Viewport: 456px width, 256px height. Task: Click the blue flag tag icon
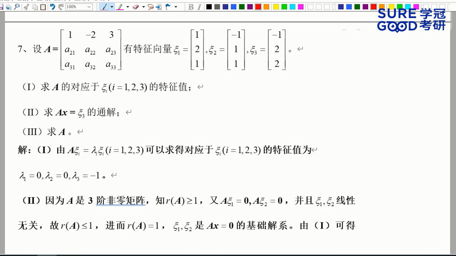(x=167, y=7)
